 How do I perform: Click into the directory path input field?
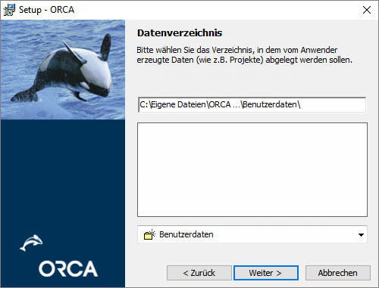click(x=252, y=104)
